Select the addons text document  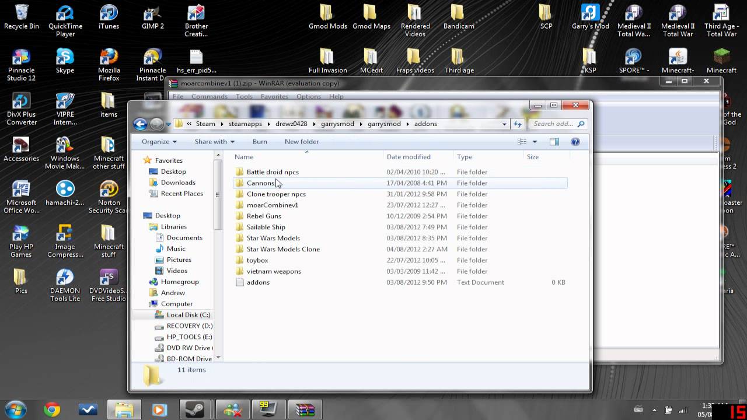pos(258,283)
